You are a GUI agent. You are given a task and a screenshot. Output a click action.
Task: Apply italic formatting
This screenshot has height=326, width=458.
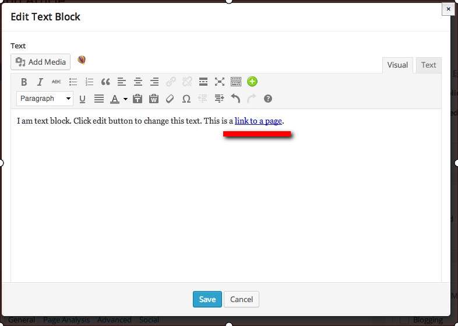click(40, 82)
